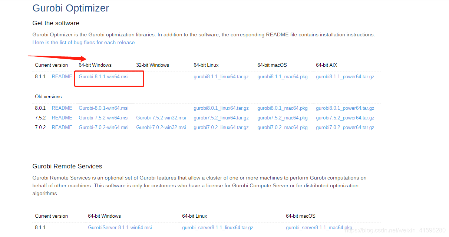Open the list of bug fixes link
This screenshot has height=237, width=449.
[x=84, y=42]
